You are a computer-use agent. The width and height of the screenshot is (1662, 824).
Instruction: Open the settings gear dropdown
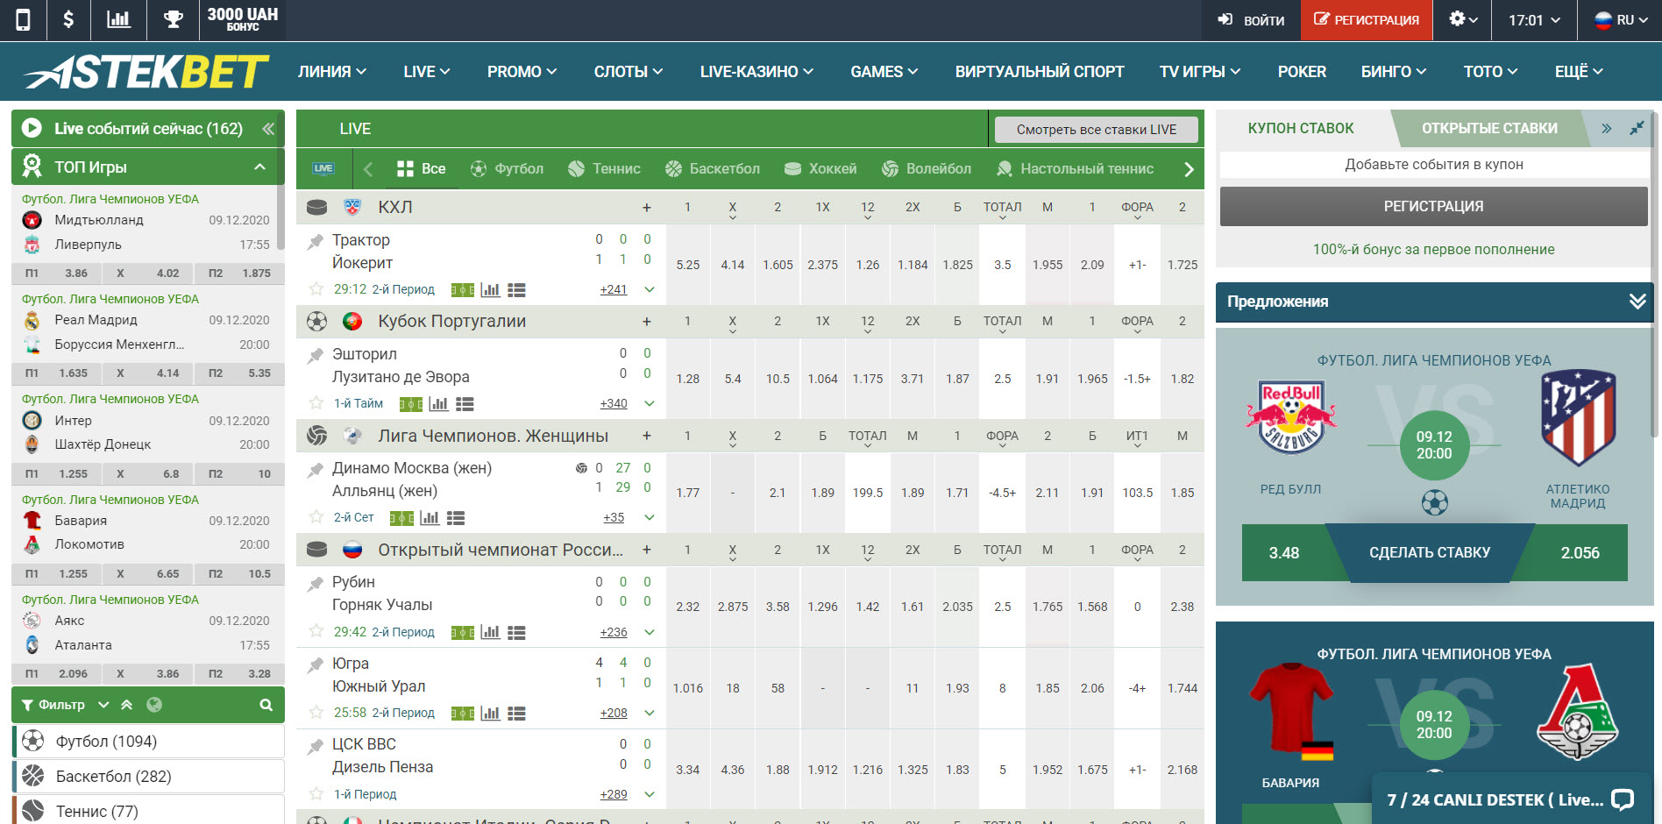tap(1463, 19)
